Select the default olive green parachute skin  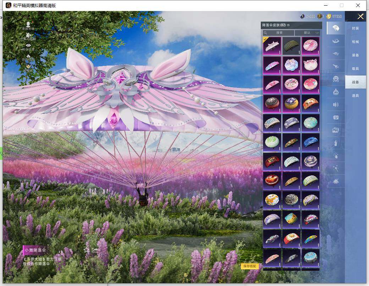click(291, 46)
